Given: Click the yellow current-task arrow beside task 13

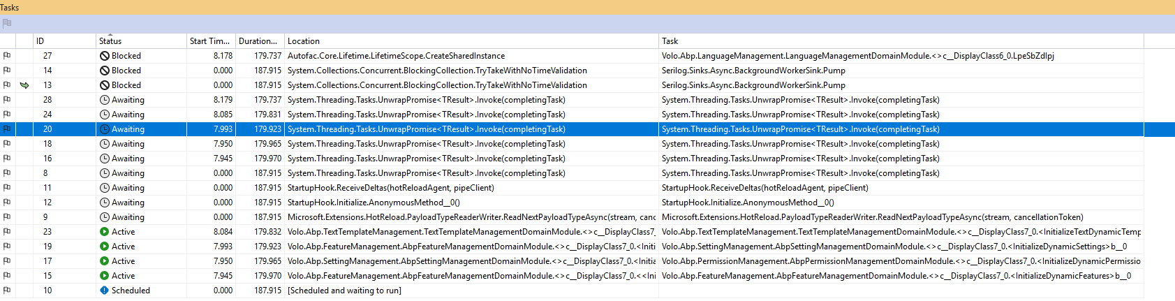Looking at the screenshot, I should click(x=24, y=85).
